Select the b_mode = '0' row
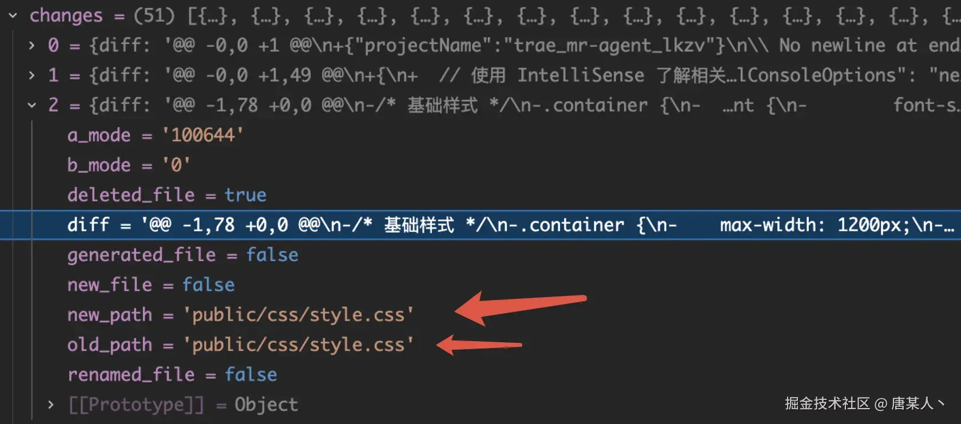961x424 pixels. tap(480, 165)
